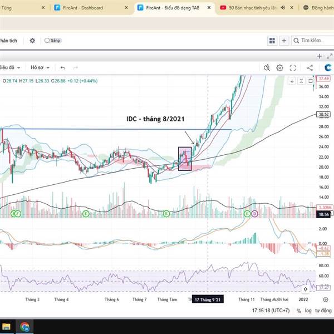Close the FireAnt - Dashboard tab

click(x=126, y=8)
